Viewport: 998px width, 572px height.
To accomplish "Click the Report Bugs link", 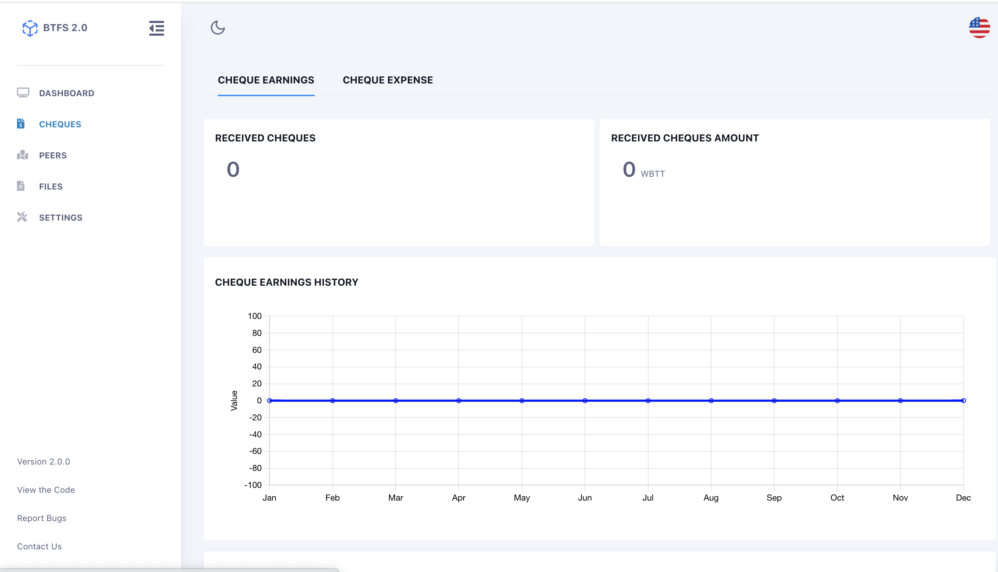I will coord(41,518).
